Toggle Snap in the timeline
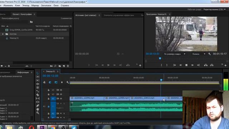 click(50, 82)
